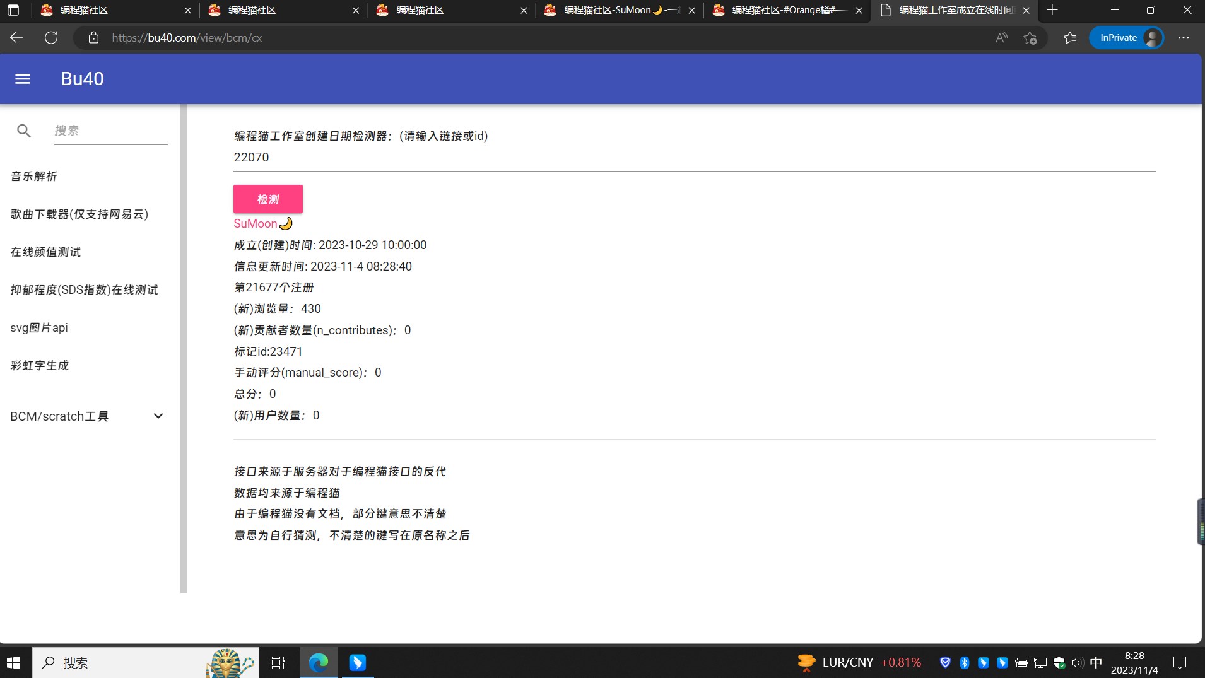Click the (新)浏览量：430 line
1205x678 pixels.
[277, 309]
